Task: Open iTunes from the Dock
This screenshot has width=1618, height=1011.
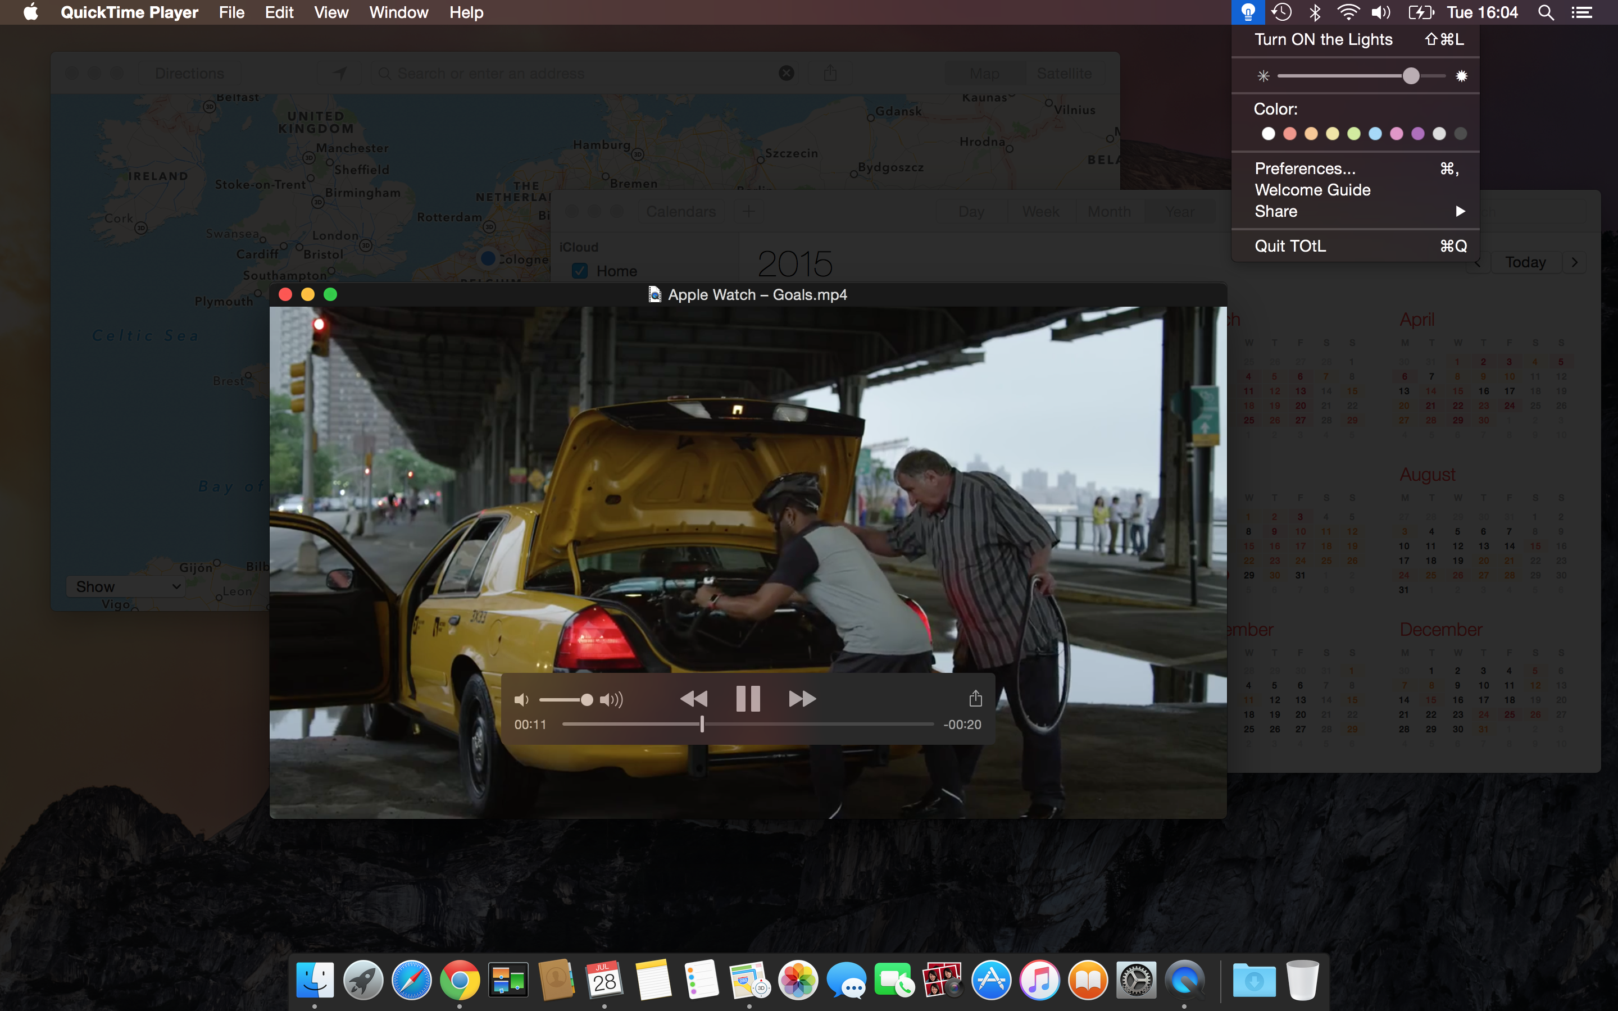Action: tap(1039, 980)
